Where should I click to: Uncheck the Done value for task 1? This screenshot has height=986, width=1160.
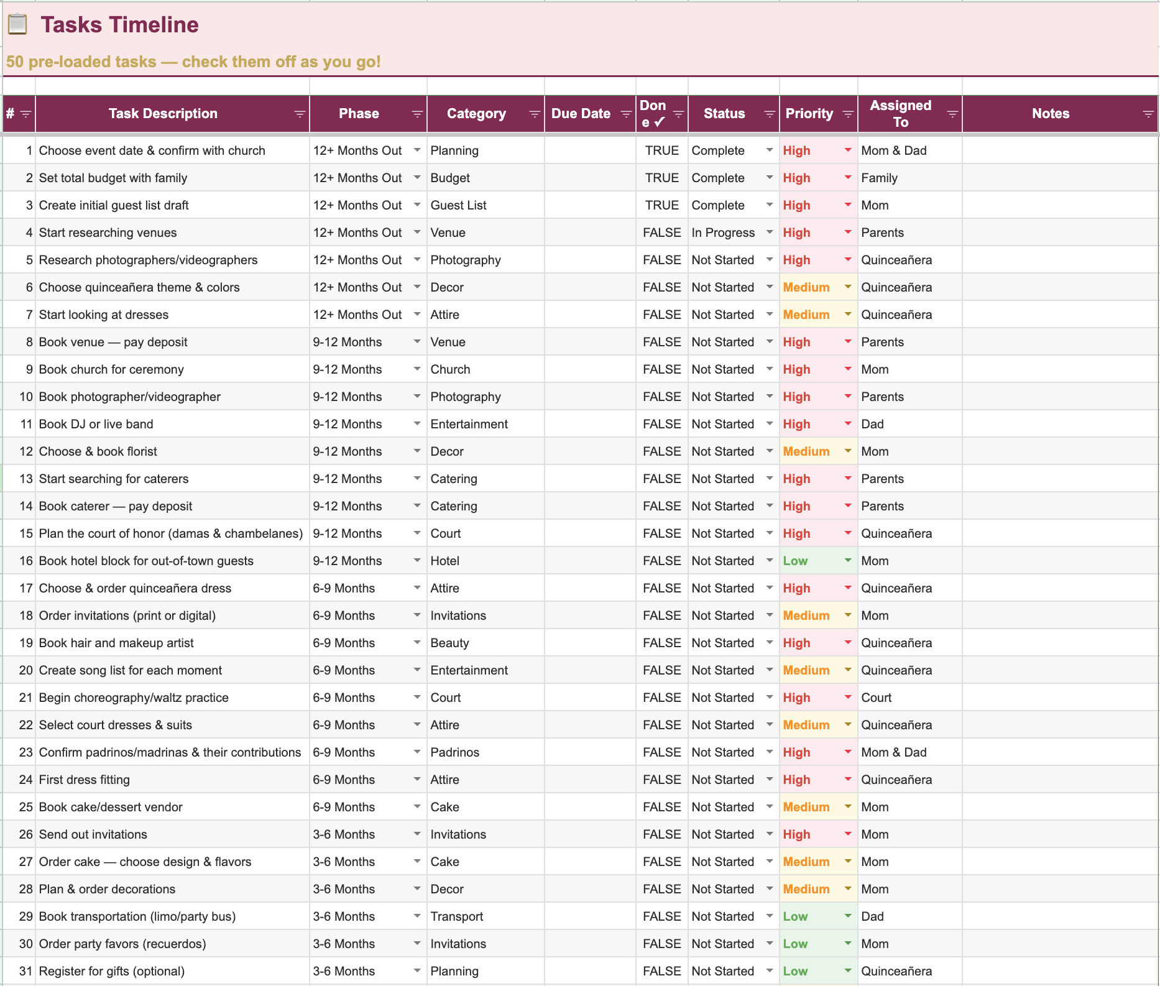(661, 150)
